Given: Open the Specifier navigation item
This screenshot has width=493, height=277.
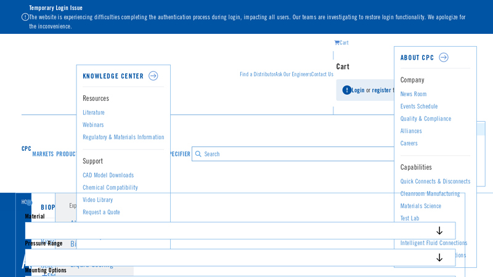Looking at the screenshot, I should pyautogui.click(x=180, y=155).
